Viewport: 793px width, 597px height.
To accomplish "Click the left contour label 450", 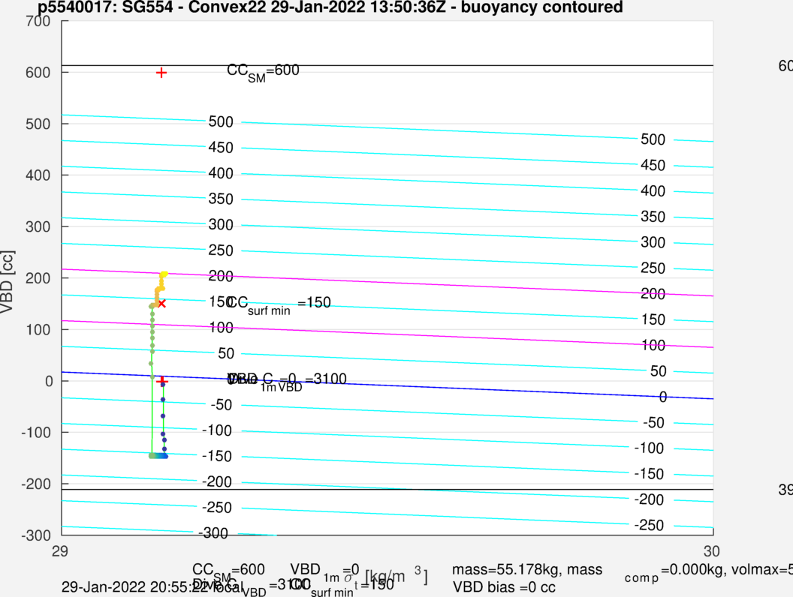I will point(221,148).
